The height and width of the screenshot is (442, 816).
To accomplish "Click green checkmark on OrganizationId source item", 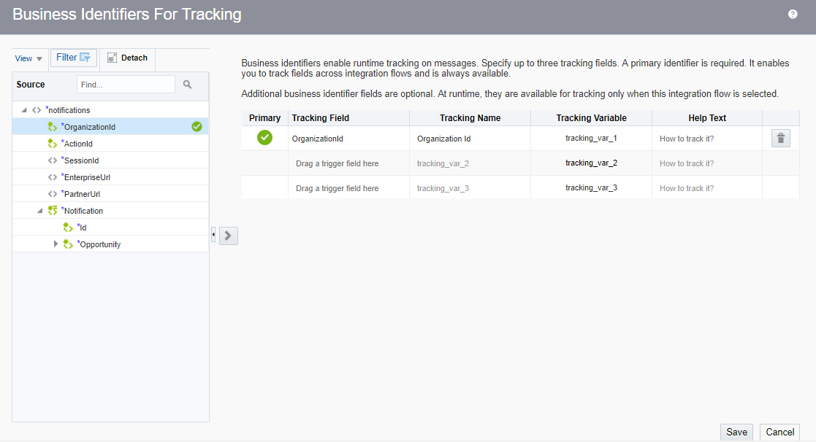I will (x=197, y=126).
